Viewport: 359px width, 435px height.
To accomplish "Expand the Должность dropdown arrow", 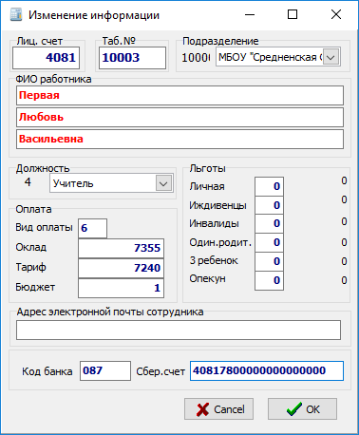I will (163, 183).
